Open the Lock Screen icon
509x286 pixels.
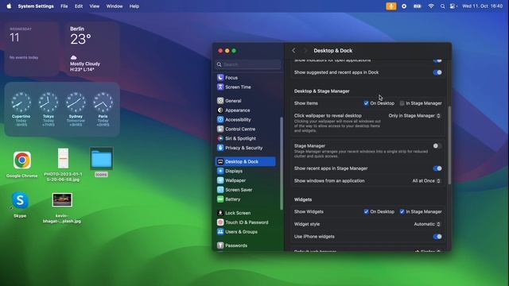point(220,213)
